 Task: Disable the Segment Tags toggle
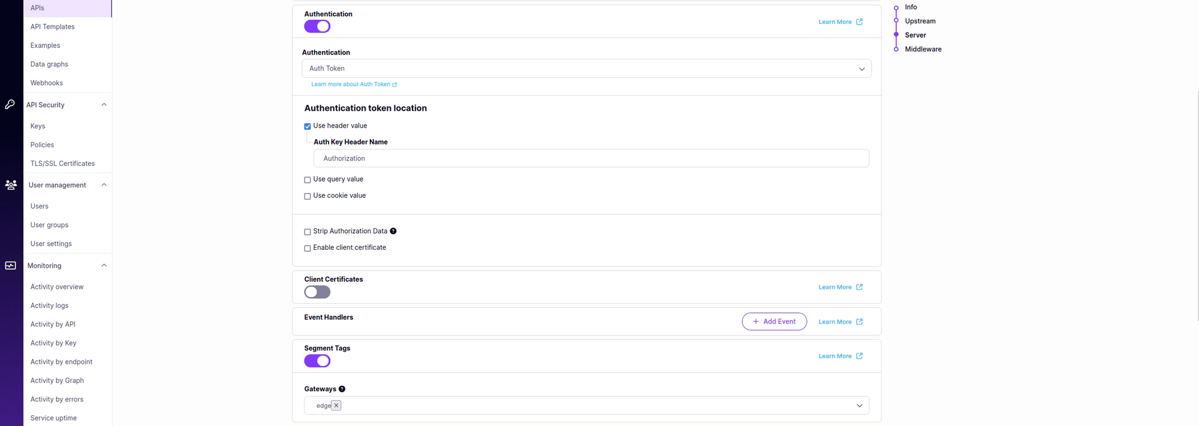point(317,361)
